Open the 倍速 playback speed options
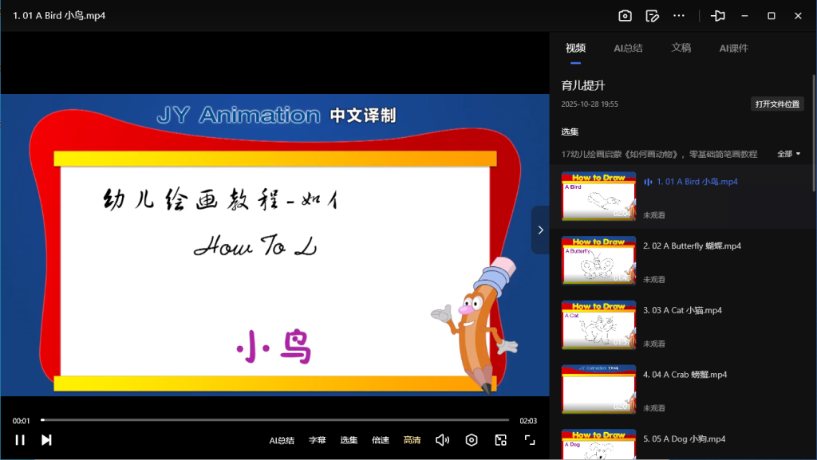 [x=381, y=439]
